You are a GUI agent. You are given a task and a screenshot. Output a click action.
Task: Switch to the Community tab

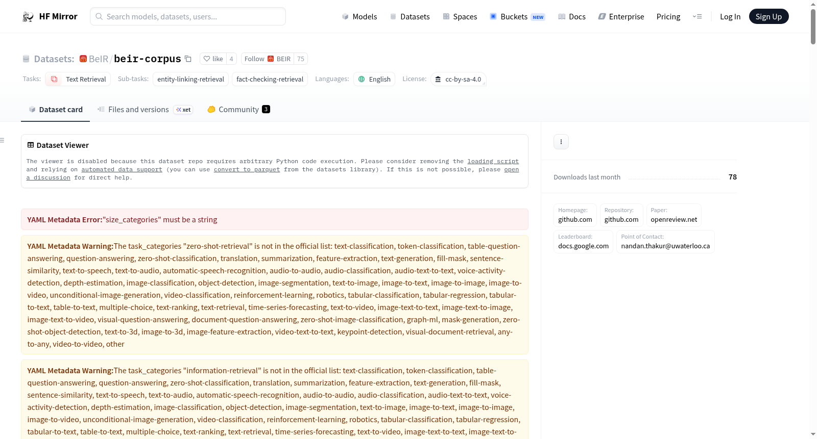238,109
